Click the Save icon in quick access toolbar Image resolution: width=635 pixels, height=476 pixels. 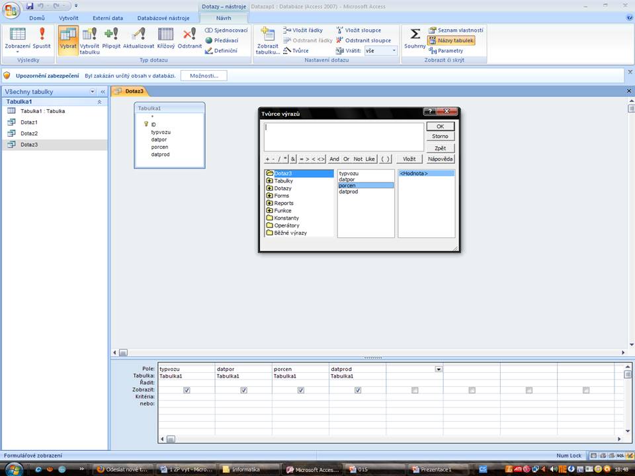[x=30, y=6]
